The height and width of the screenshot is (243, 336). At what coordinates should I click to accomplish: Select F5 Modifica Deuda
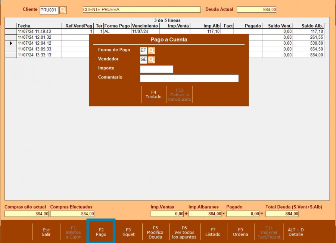tap(155, 232)
